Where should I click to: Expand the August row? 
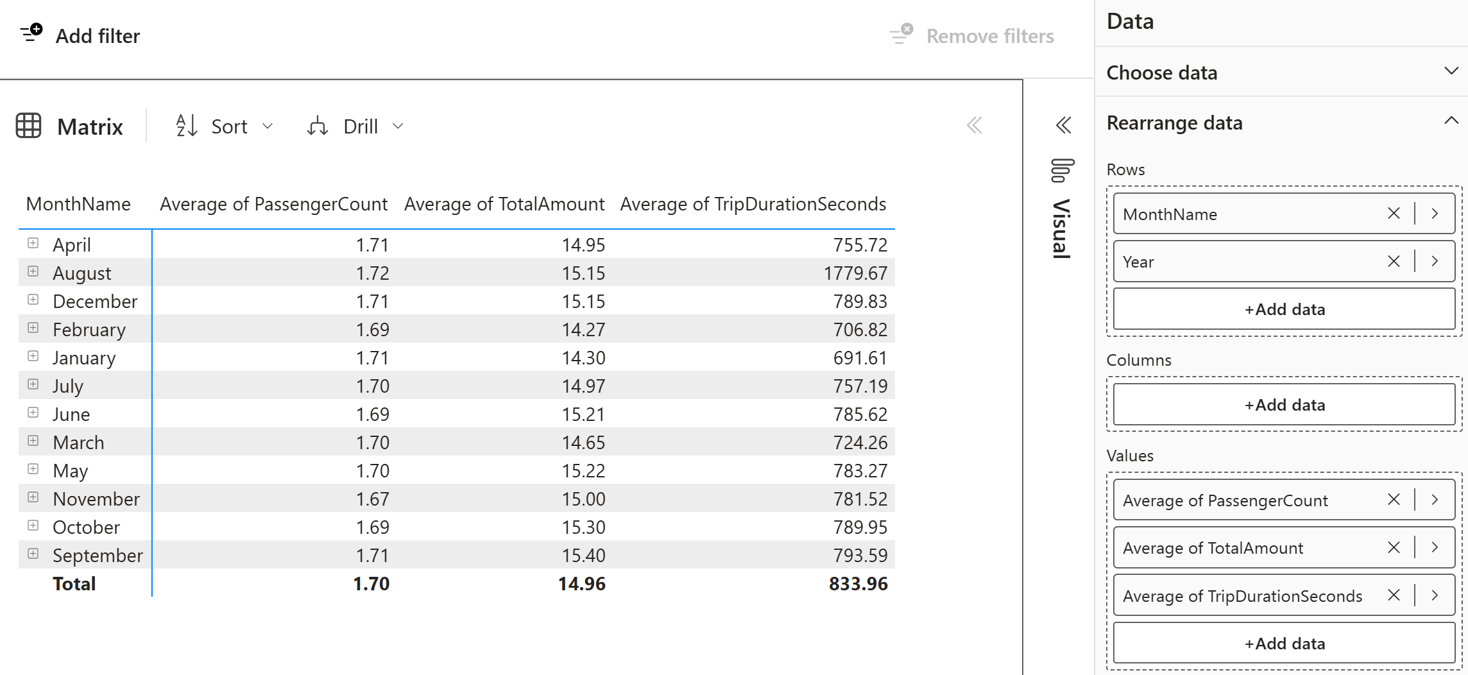[x=33, y=271]
